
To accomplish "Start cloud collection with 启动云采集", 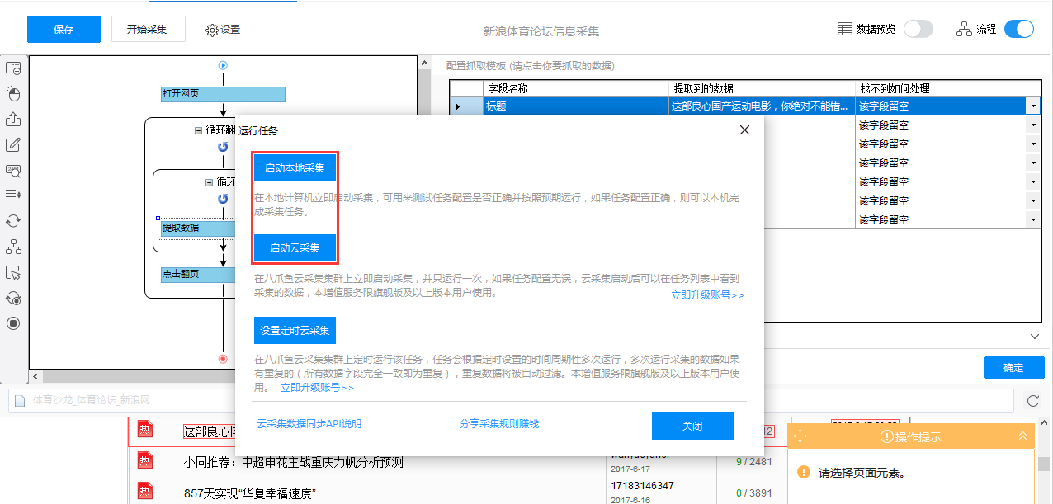I will coord(295,247).
